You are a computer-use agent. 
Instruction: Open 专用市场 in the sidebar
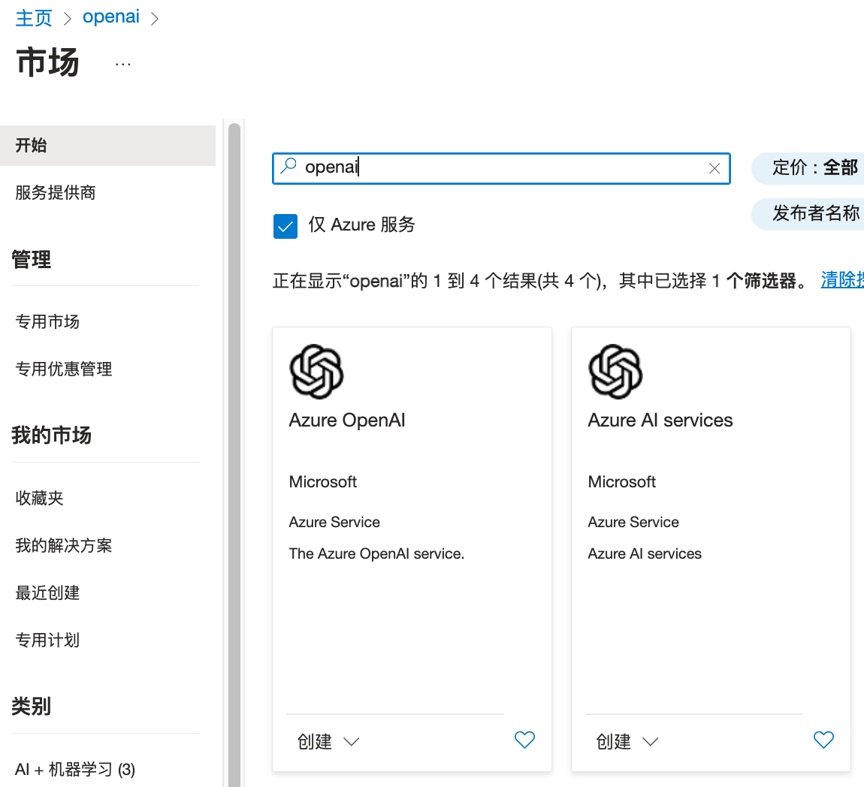[47, 321]
